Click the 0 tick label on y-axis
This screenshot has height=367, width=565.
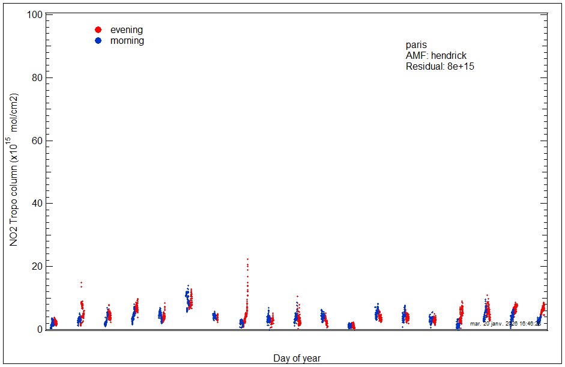coord(40,329)
